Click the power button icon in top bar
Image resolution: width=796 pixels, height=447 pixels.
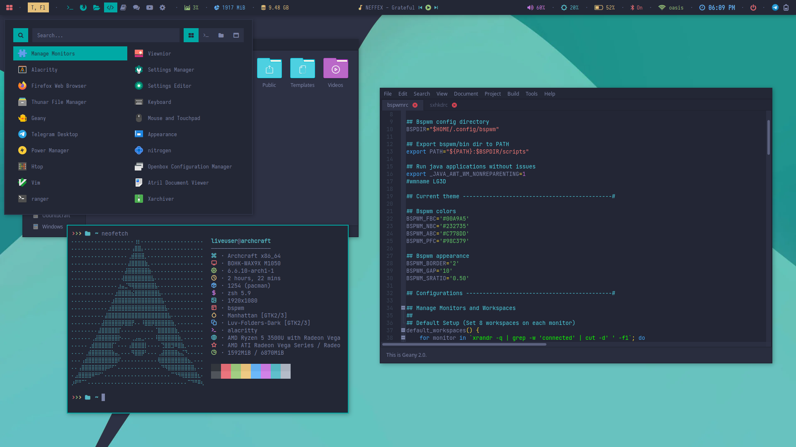pos(753,7)
